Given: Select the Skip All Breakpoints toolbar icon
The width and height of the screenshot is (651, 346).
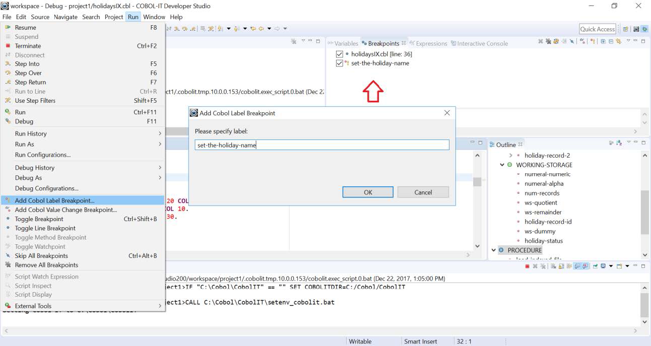Looking at the screenshot, I should (x=572, y=43).
